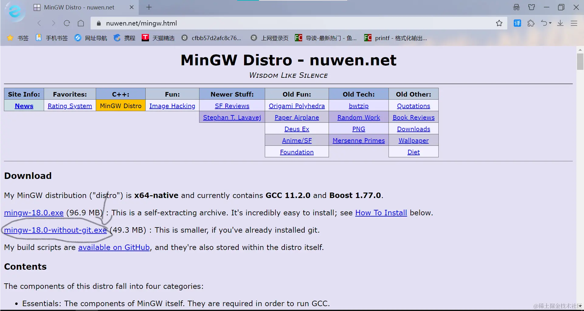Viewport: 584px width, 311px height.
Task: Click the undo icon dropdown arrow
Action: pos(550,23)
